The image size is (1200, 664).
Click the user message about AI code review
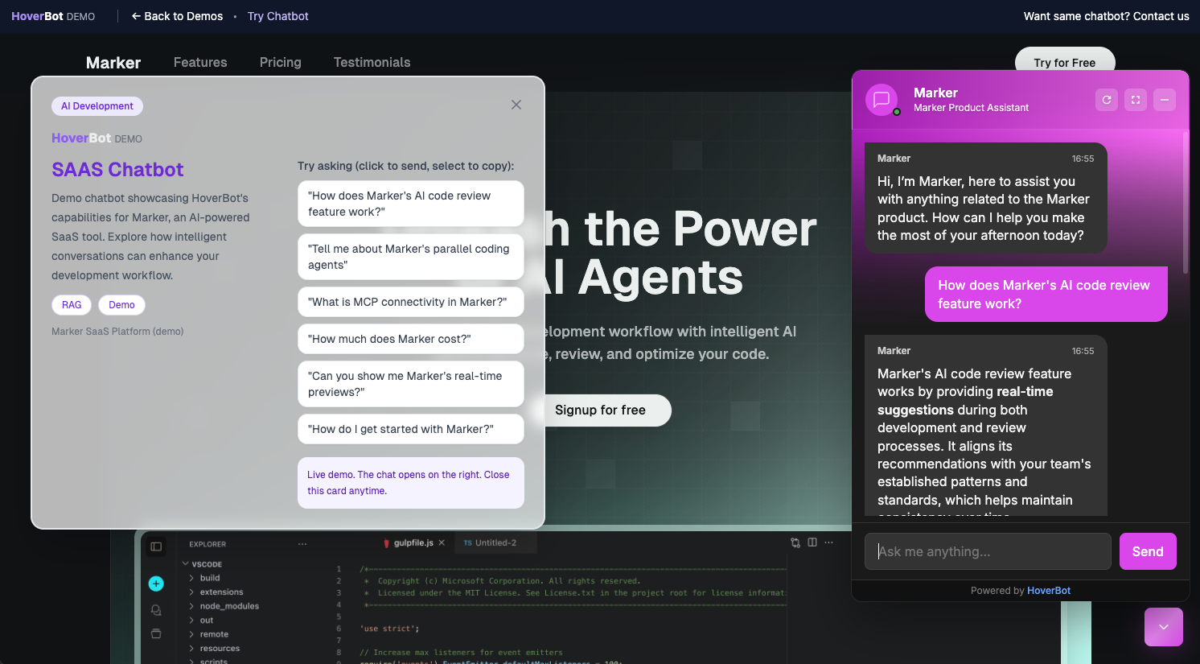tap(1046, 295)
